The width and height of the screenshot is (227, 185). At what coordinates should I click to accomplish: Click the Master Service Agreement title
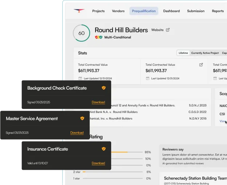32,119
